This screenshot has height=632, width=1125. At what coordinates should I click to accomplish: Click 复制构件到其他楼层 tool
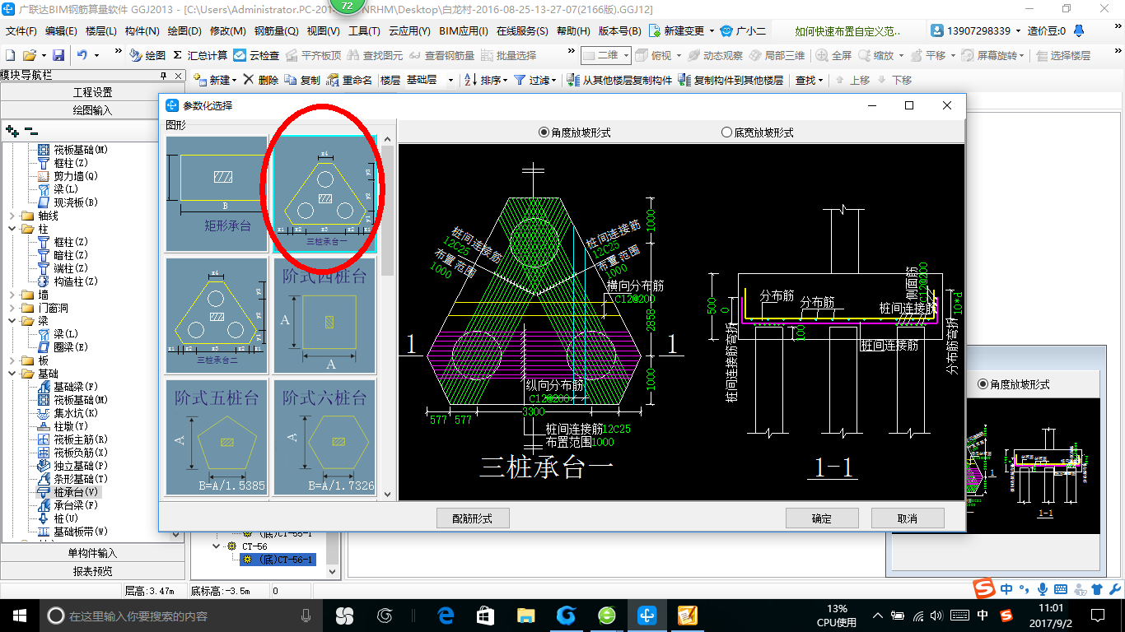731,80
